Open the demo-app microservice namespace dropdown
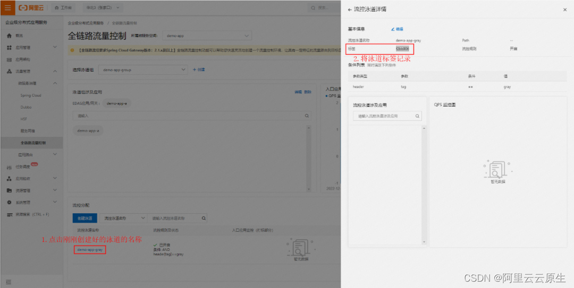574x288 pixels. 207,36
